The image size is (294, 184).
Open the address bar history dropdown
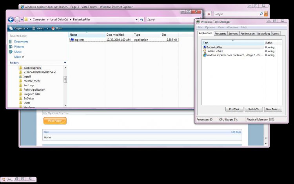point(136,20)
